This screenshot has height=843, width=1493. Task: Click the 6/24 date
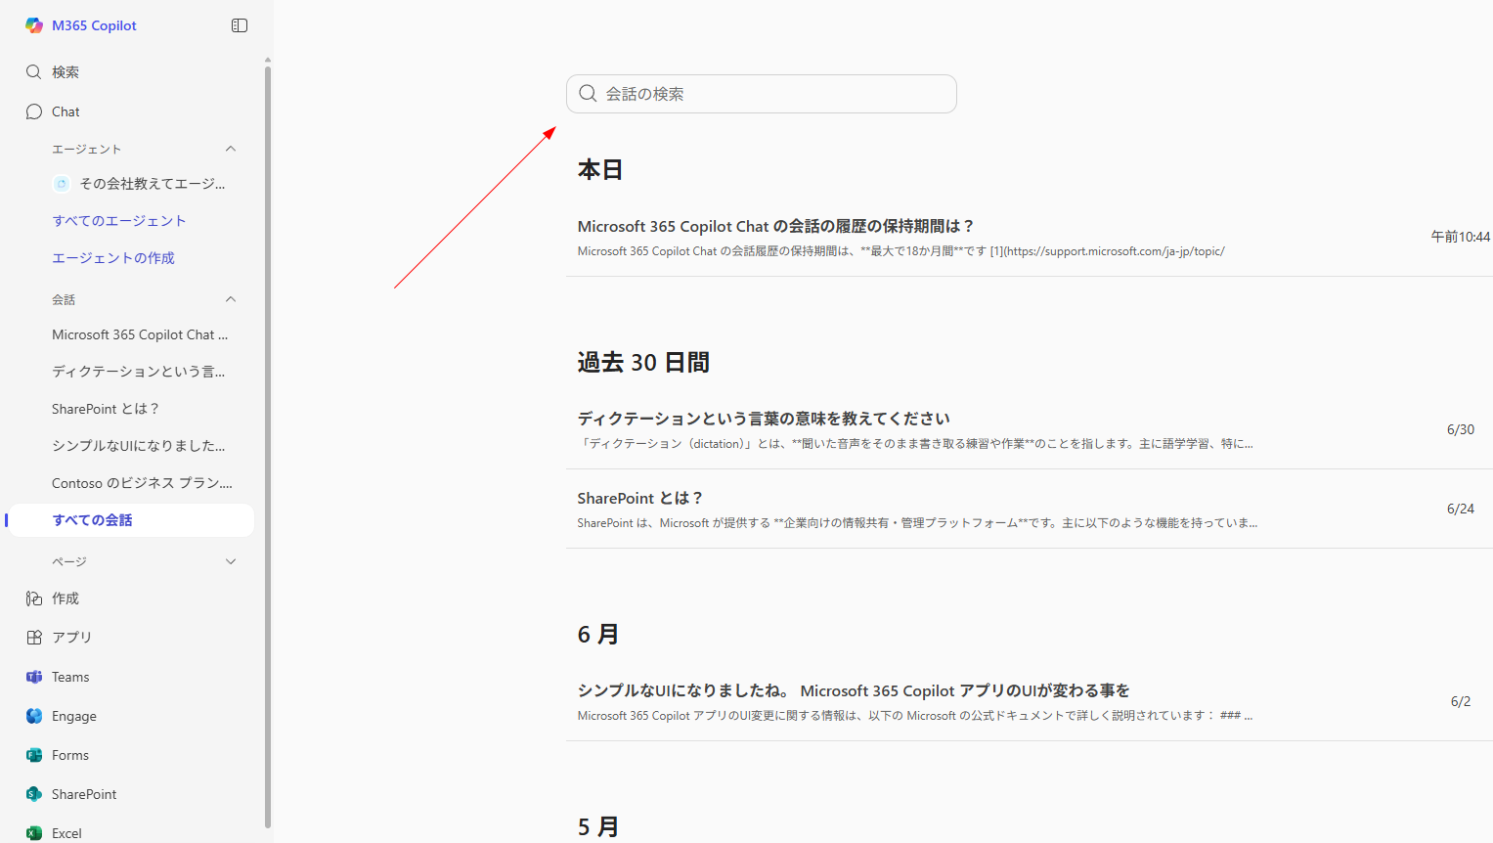[1461, 509]
